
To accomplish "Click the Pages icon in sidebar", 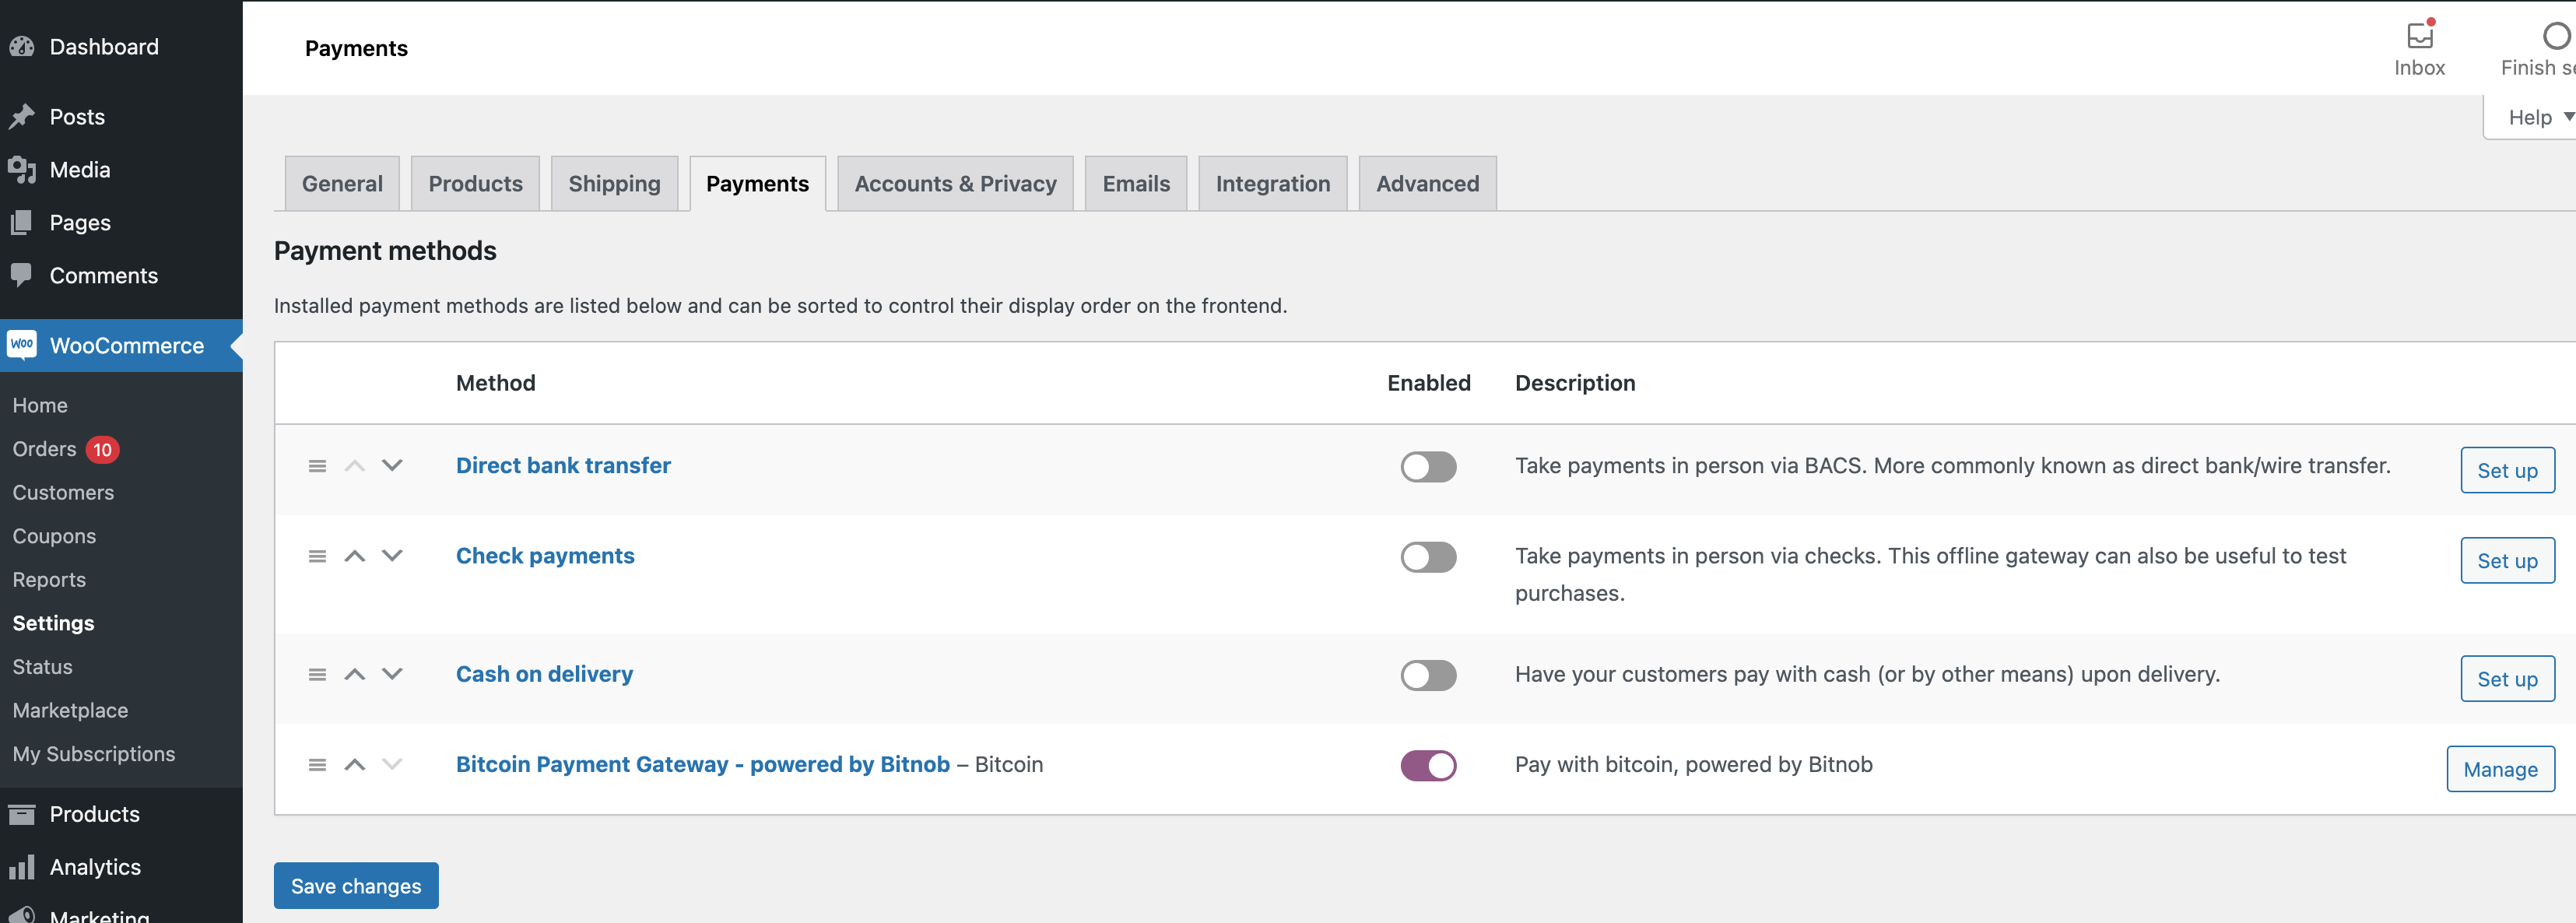I will point(22,223).
